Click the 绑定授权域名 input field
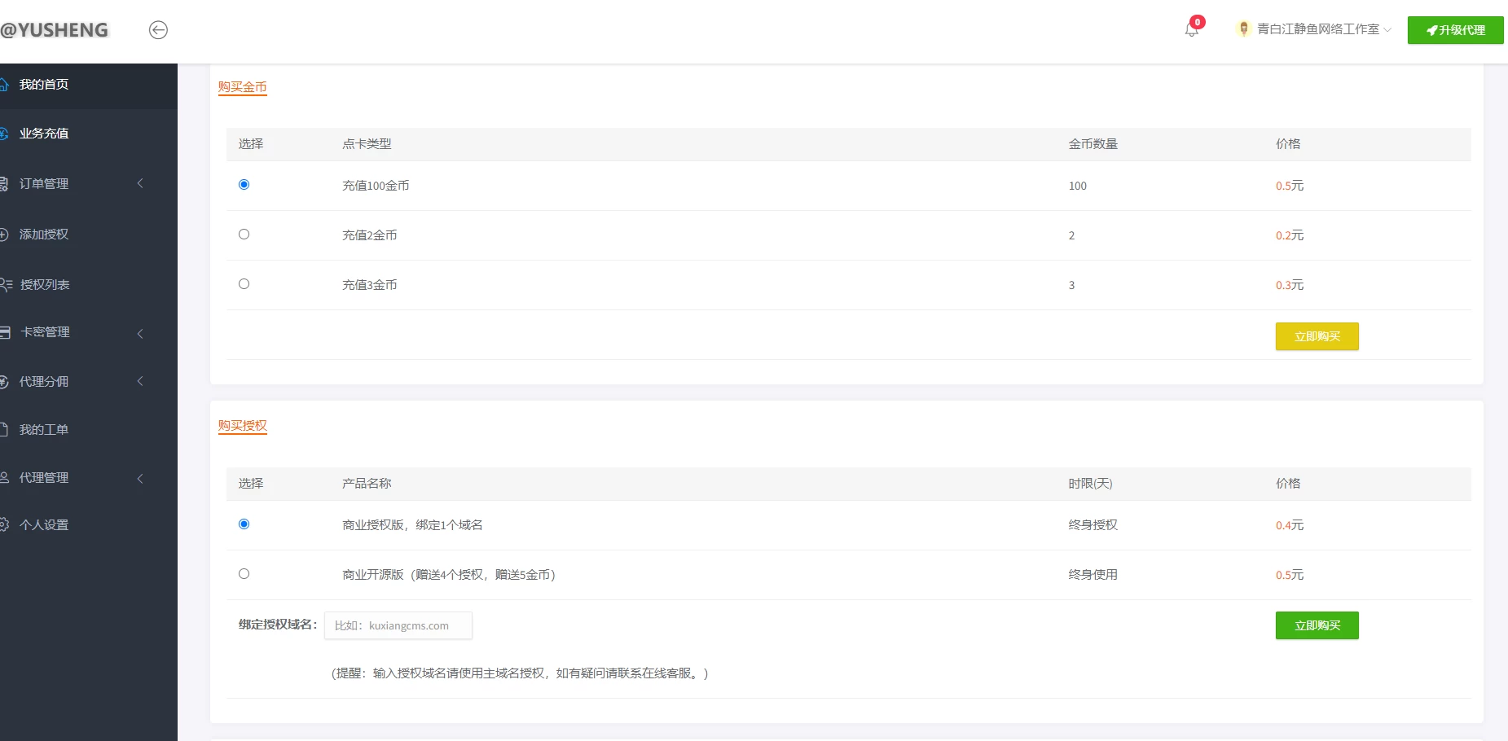Viewport: 1508px width, 741px height. pos(398,625)
